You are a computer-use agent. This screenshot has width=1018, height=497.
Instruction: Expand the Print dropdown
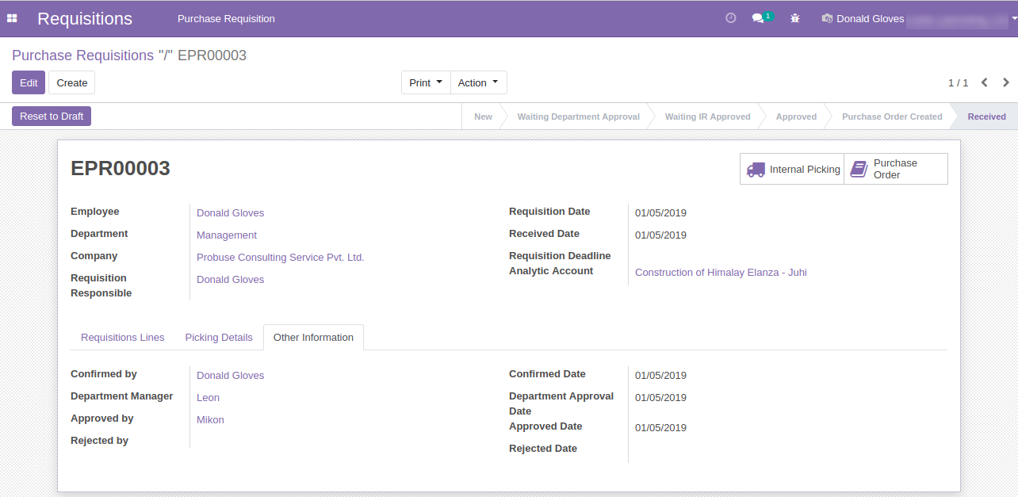coord(426,82)
